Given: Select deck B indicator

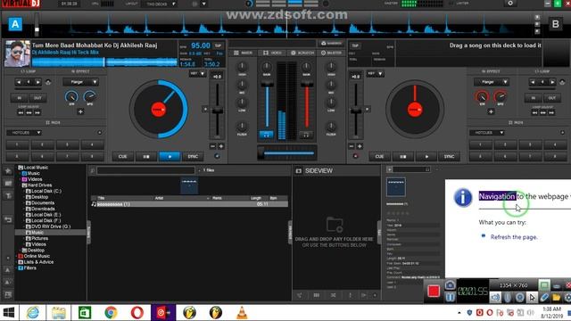Looking at the screenshot, I should 555,24.
